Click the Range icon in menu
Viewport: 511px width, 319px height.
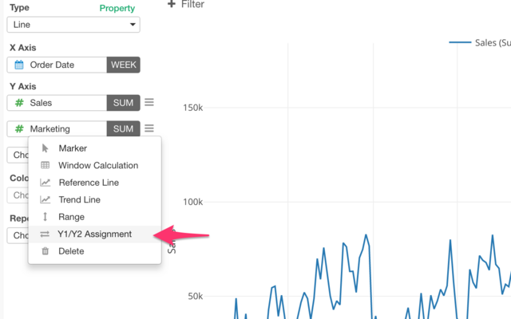[x=45, y=217]
